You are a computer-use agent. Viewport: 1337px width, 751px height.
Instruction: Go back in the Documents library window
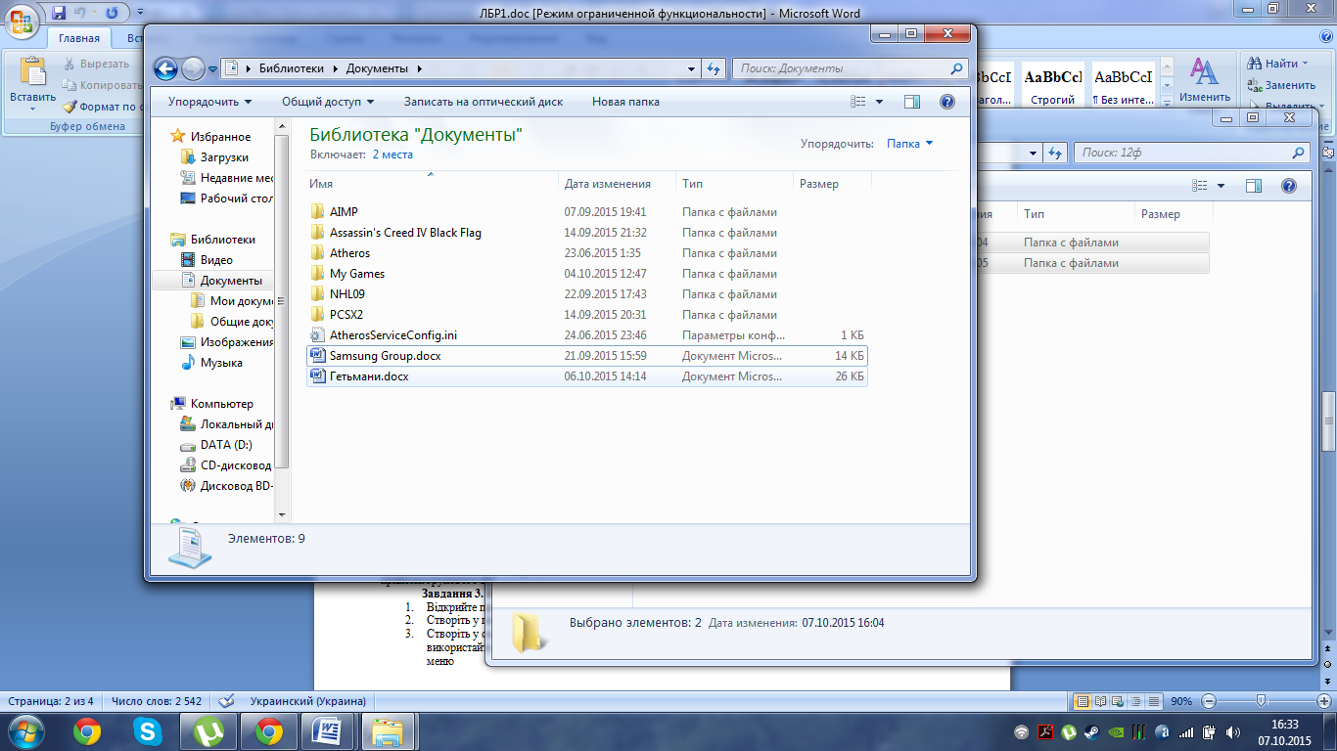click(x=166, y=68)
